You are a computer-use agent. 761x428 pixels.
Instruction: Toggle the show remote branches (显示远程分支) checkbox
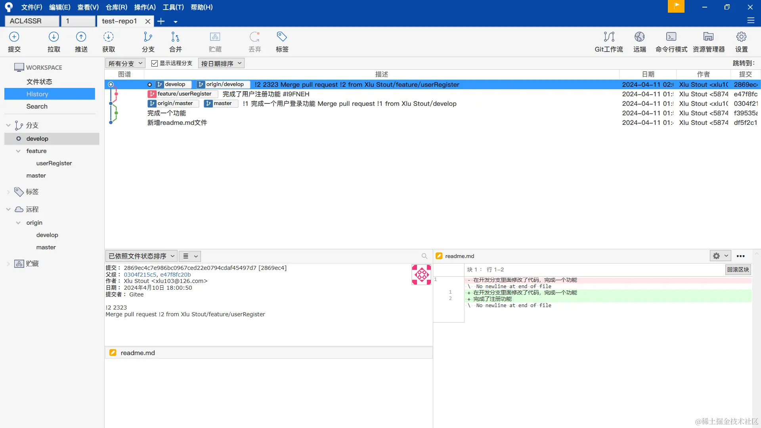[x=155, y=63]
